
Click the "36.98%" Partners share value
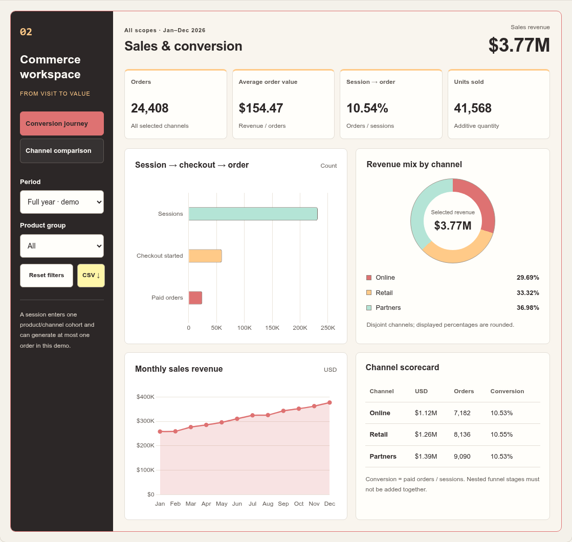click(528, 308)
